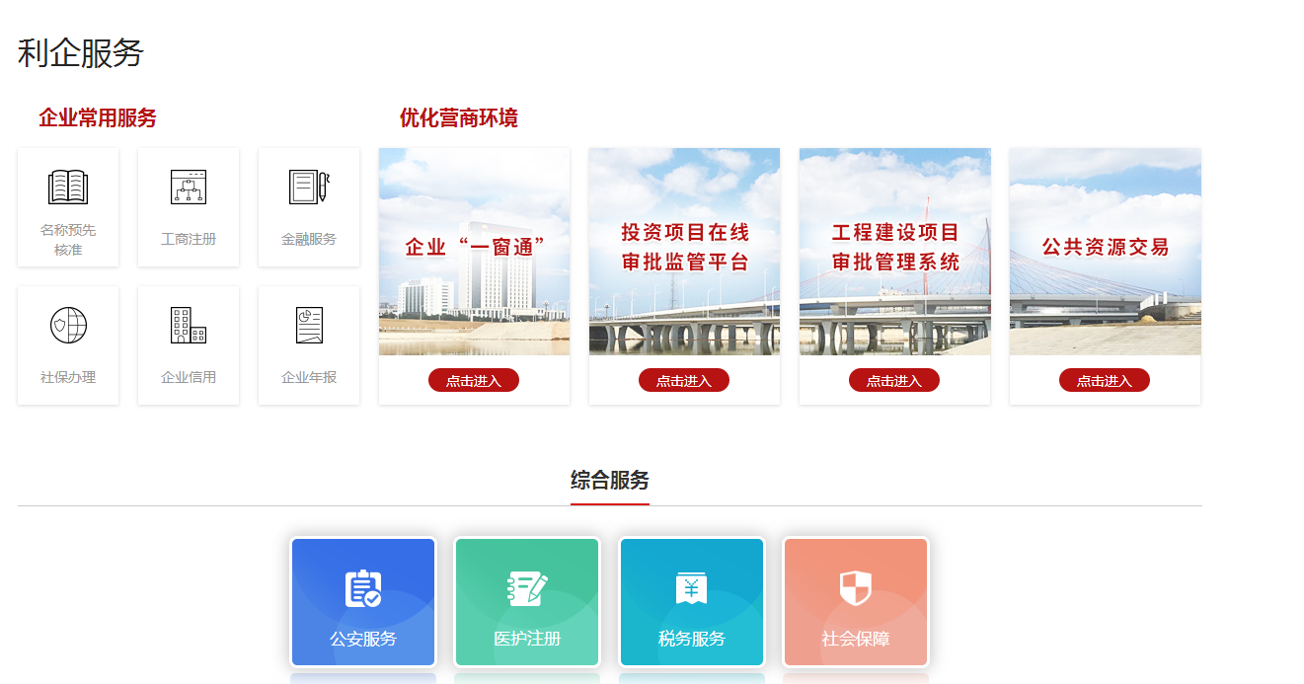Click the 企业信用 building icon
This screenshot has width=1304, height=684.
click(x=189, y=325)
